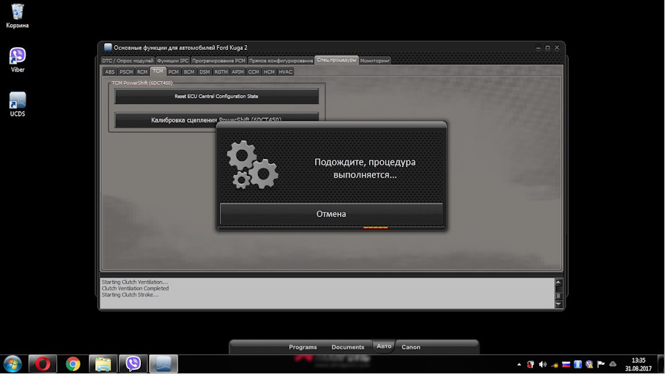Select the CCM module sub-tab

[254, 72]
